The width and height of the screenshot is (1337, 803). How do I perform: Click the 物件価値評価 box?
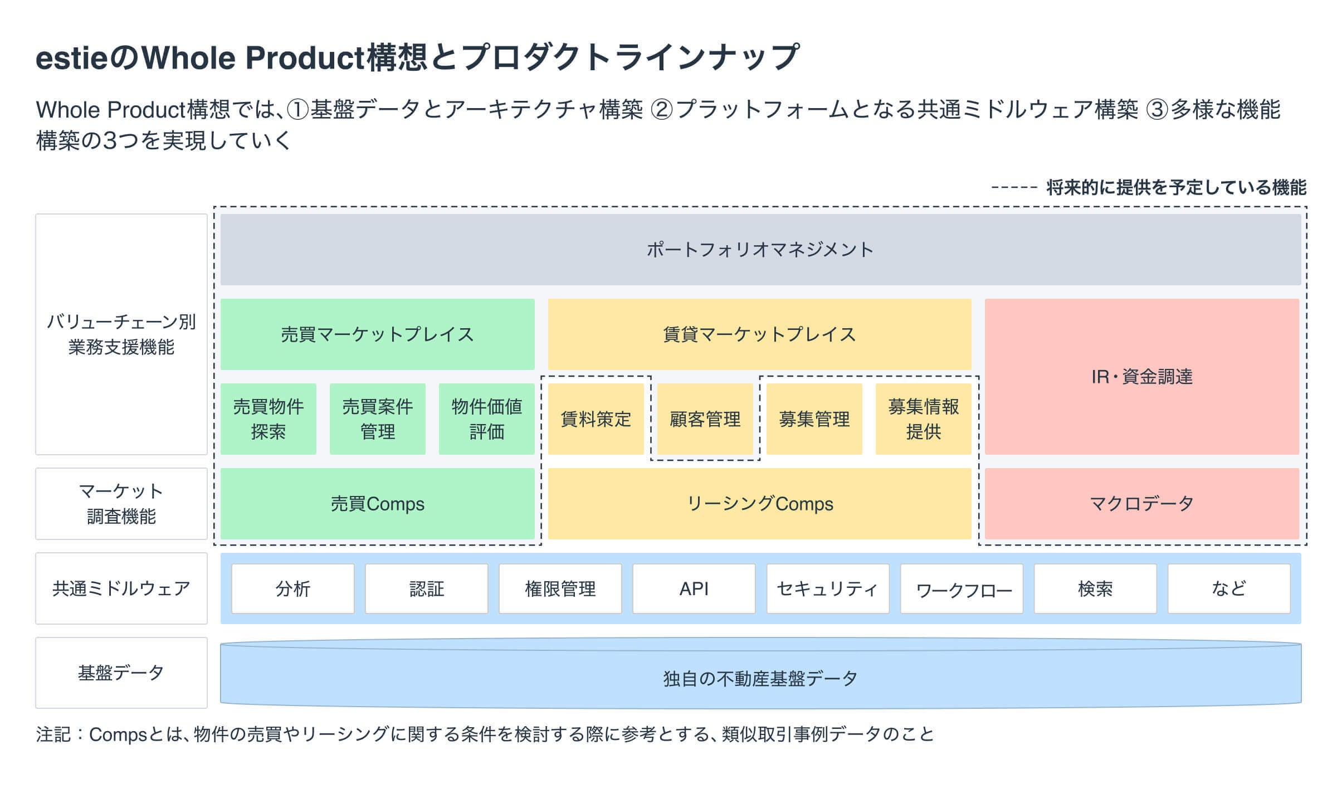pyautogui.click(x=486, y=419)
